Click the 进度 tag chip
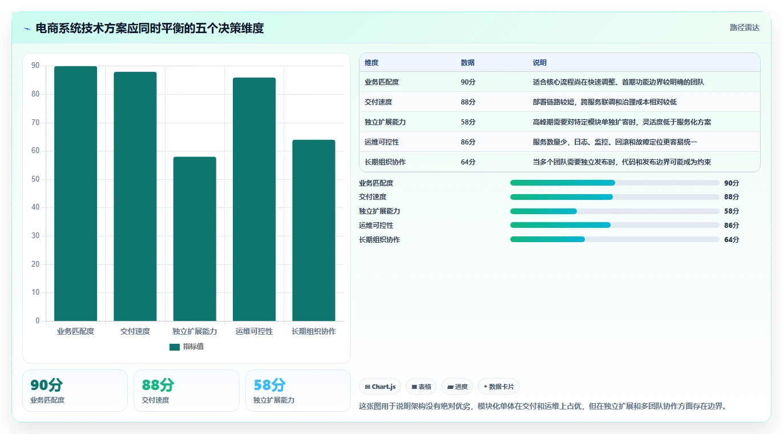783x434 pixels. tap(457, 387)
